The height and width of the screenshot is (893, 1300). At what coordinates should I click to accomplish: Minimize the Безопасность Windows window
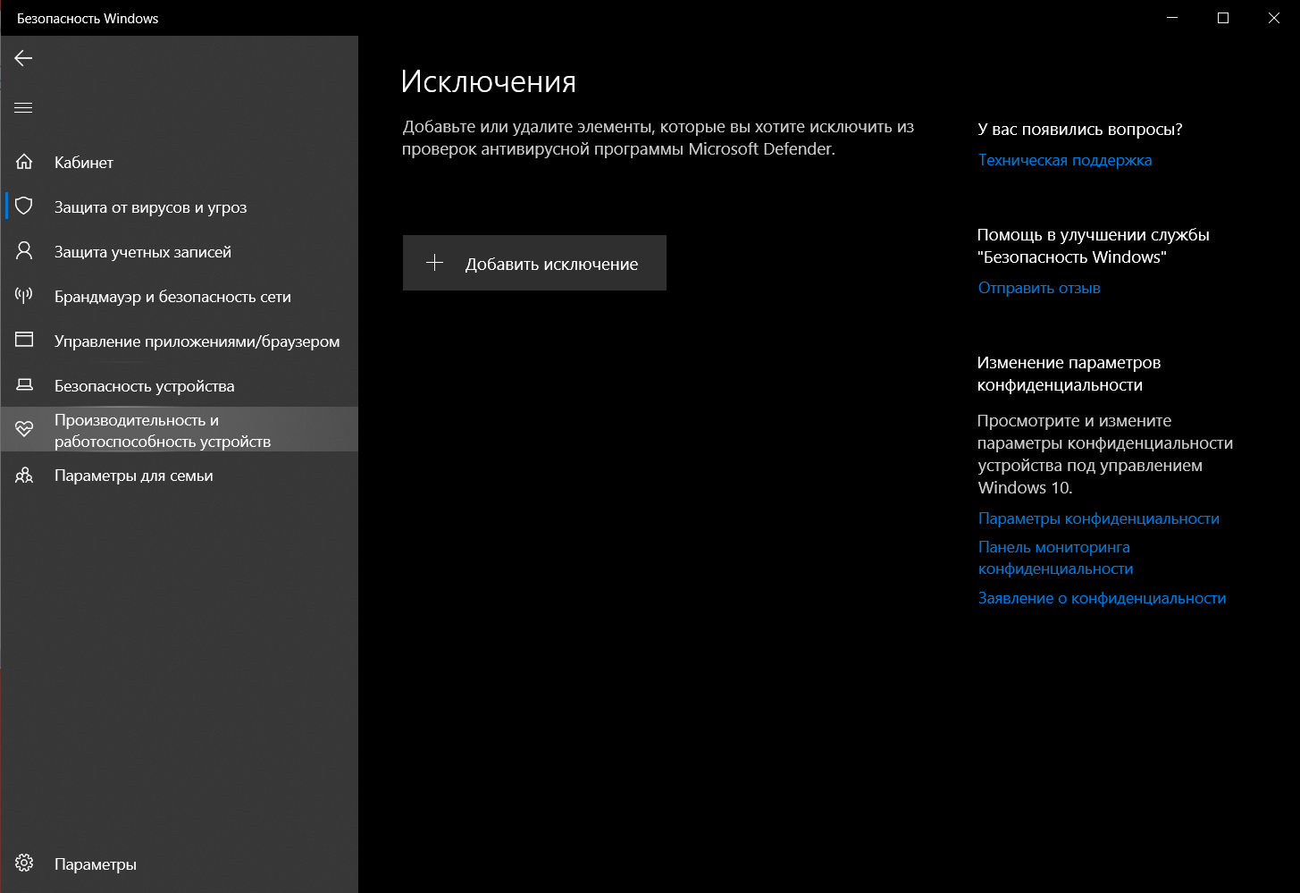pos(1172,18)
